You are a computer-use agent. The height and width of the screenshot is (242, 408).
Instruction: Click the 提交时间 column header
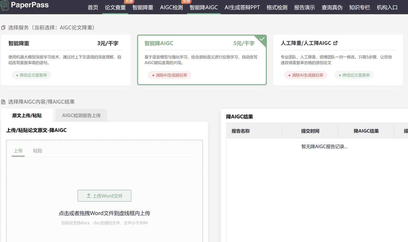tap(310, 131)
